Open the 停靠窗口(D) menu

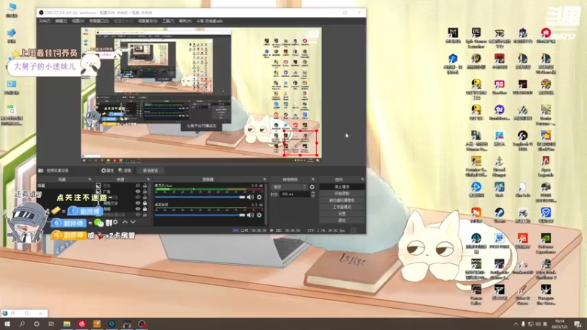point(99,21)
